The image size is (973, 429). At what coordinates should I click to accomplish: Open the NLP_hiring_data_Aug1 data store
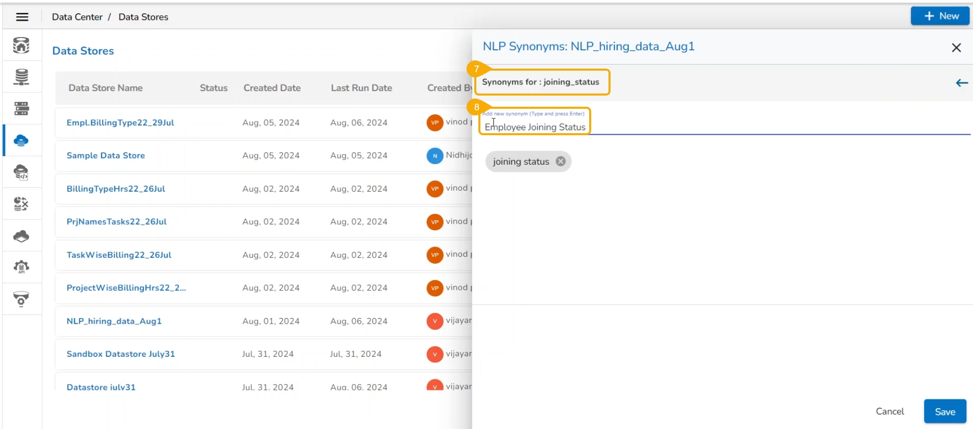pyautogui.click(x=114, y=321)
